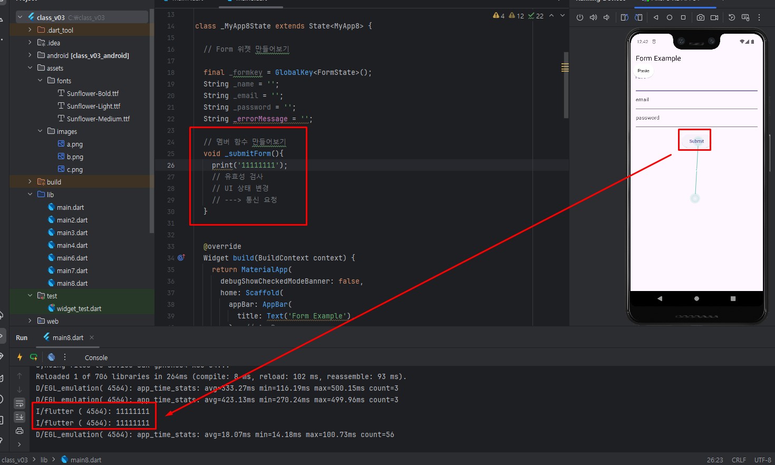Tap emulator on-screen home button
The width and height of the screenshot is (775, 465).
click(x=696, y=298)
